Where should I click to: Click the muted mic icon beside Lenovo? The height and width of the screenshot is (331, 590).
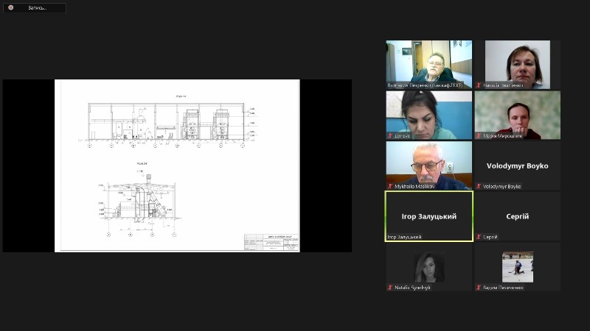click(x=390, y=136)
